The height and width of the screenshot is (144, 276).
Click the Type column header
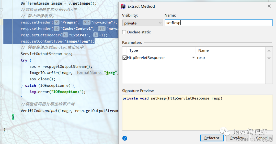[x=134, y=50]
